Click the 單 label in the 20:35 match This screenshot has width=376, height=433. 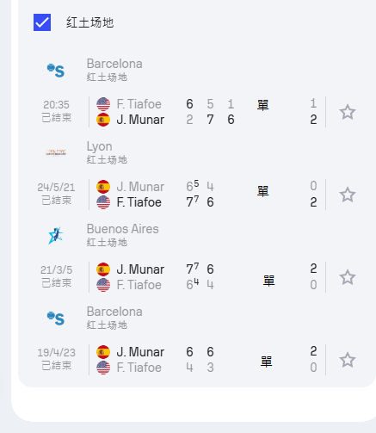pos(262,105)
